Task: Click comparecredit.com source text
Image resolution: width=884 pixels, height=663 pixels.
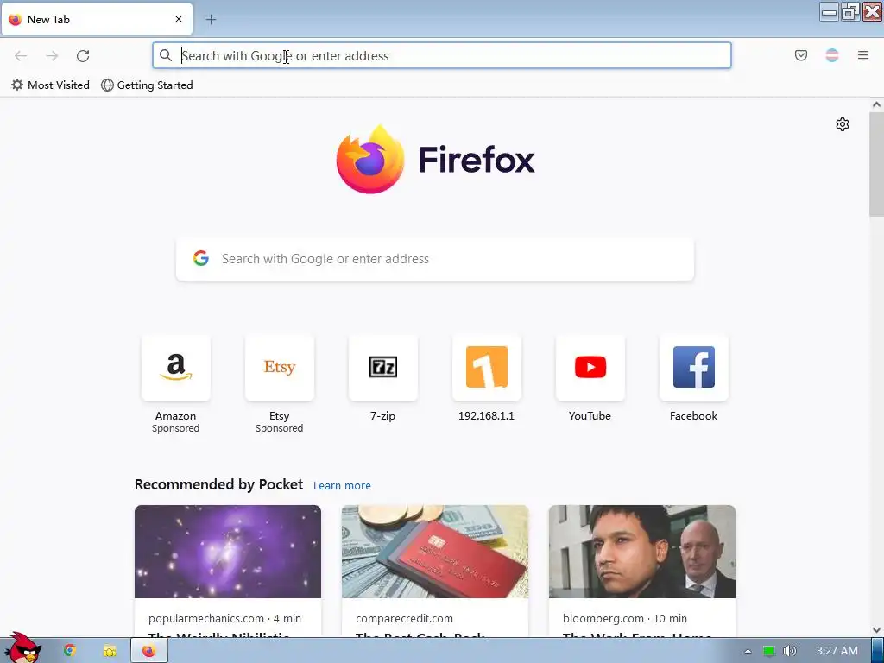Action: coord(404,618)
